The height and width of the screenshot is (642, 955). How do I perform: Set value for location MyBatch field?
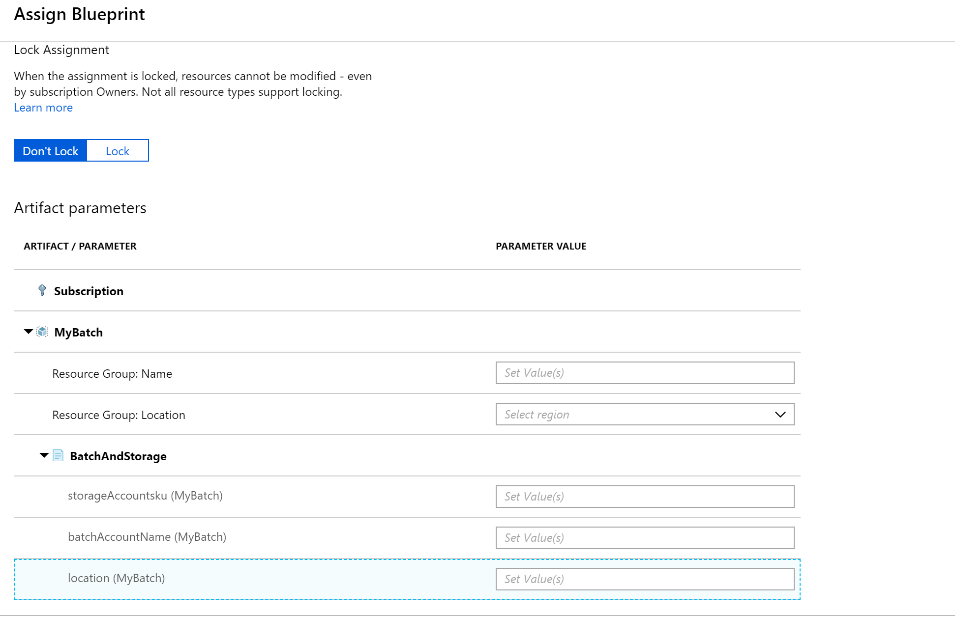pos(645,578)
